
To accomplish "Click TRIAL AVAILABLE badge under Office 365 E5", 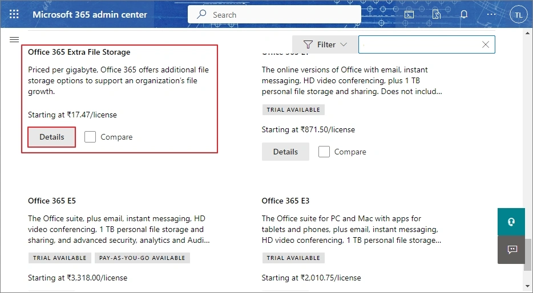I will click(59, 258).
